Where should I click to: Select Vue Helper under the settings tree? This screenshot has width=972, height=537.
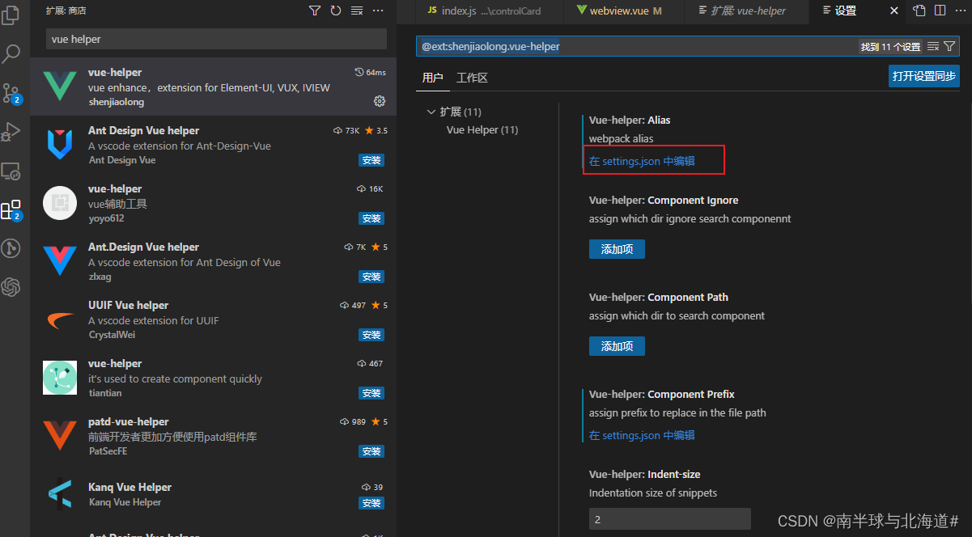pyautogui.click(x=482, y=129)
